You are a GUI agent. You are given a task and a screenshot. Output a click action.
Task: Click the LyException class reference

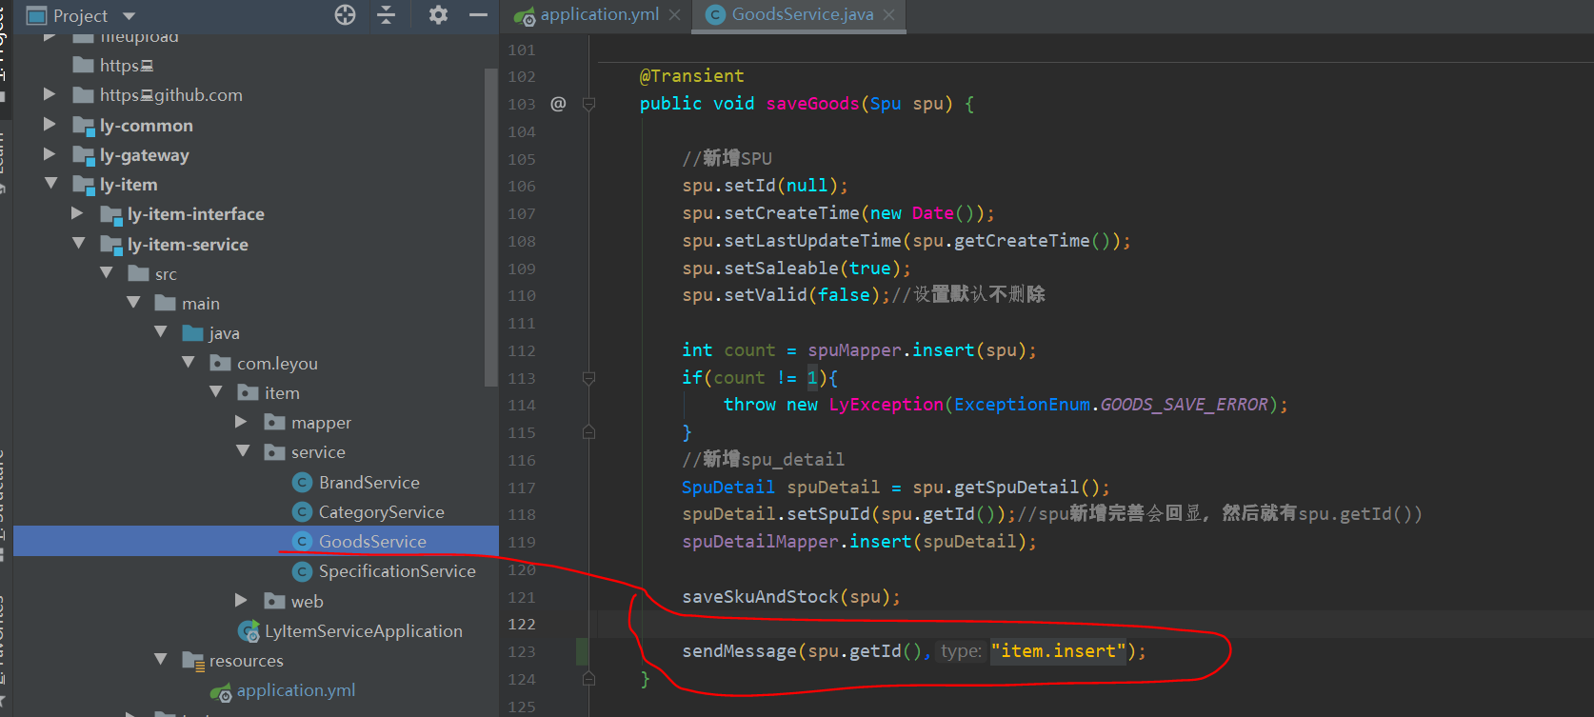886,405
